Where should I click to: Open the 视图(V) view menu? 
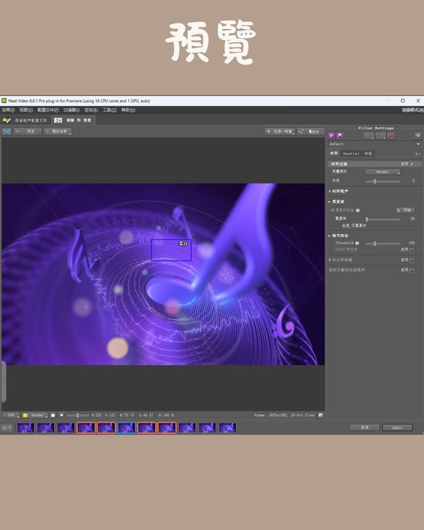tap(26, 110)
